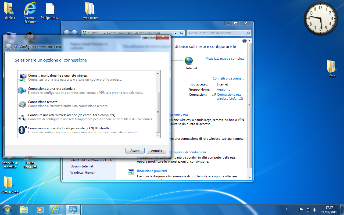Click the analog clock desktop gadget

point(320,19)
